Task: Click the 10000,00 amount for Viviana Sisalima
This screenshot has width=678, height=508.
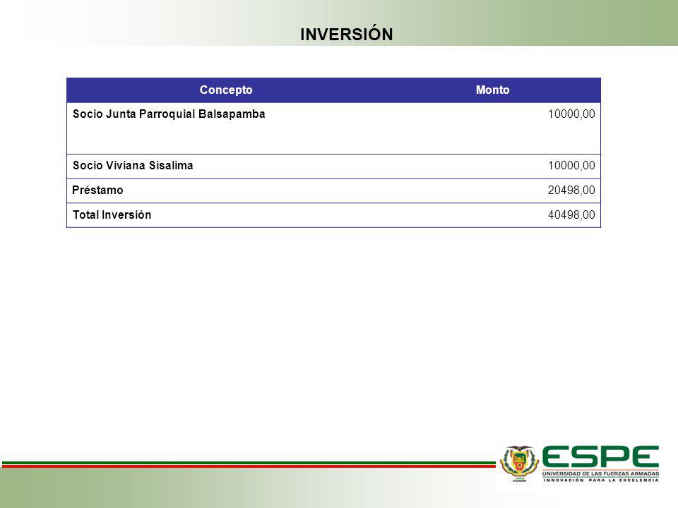Action: coord(571,165)
